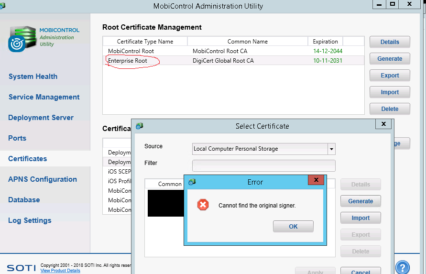Image resolution: width=426 pixels, height=274 pixels.
Task: Click Import in Select Certificate dialog
Action: (360, 218)
